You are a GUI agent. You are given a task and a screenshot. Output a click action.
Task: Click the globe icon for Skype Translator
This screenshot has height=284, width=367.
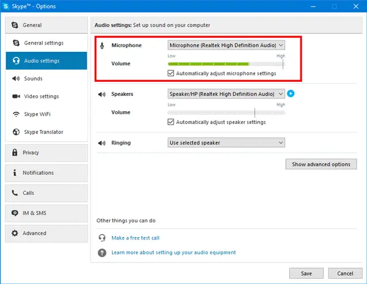(16, 132)
